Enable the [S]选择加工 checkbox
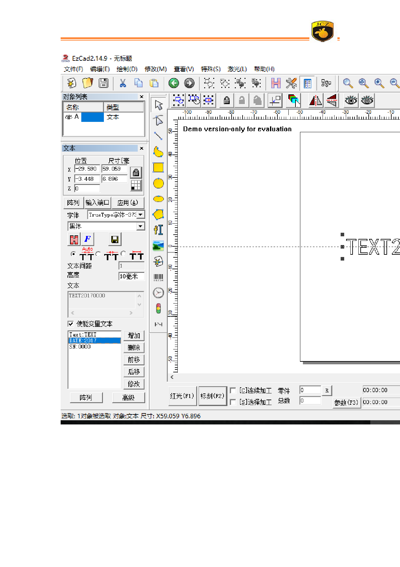 (233, 402)
